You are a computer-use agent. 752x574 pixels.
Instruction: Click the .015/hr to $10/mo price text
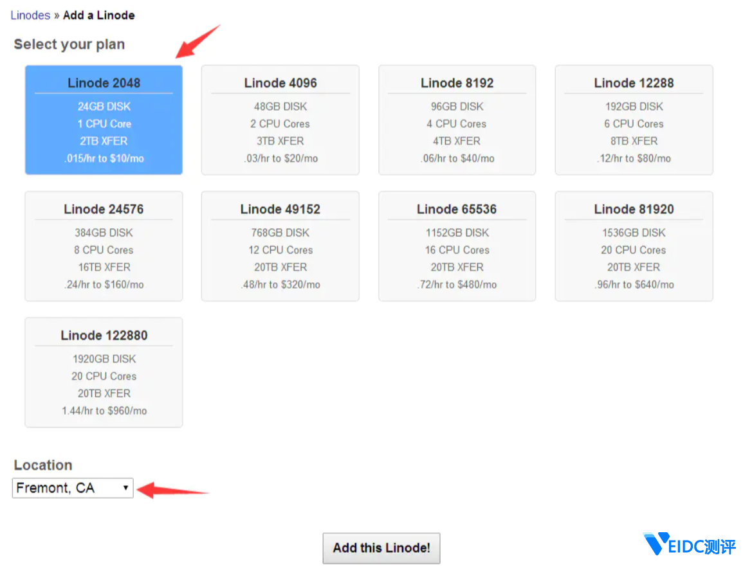(104, 158)
